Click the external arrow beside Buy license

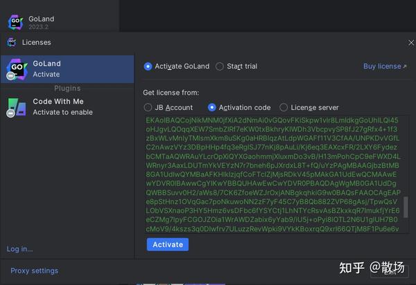pyautogui.click(x=405, y=66)
